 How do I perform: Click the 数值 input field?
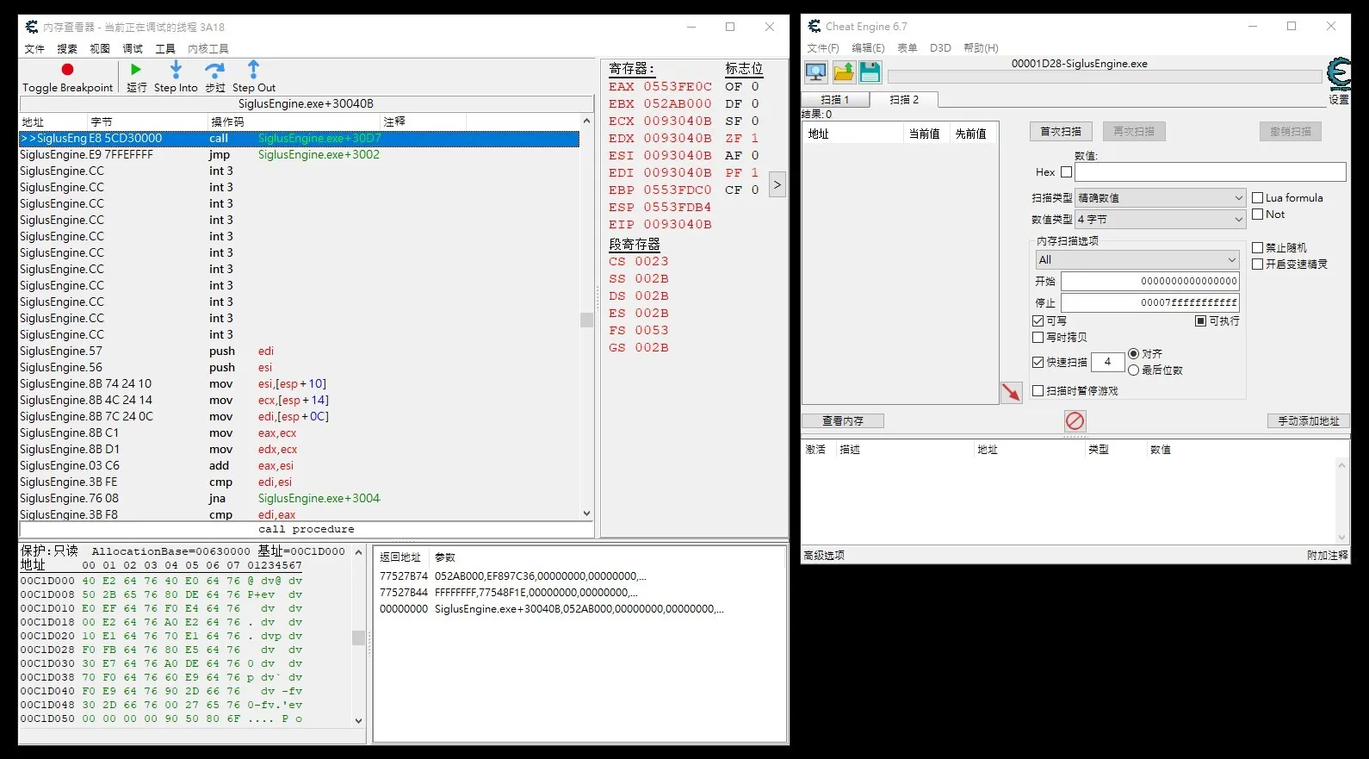tap(1209, 172)
